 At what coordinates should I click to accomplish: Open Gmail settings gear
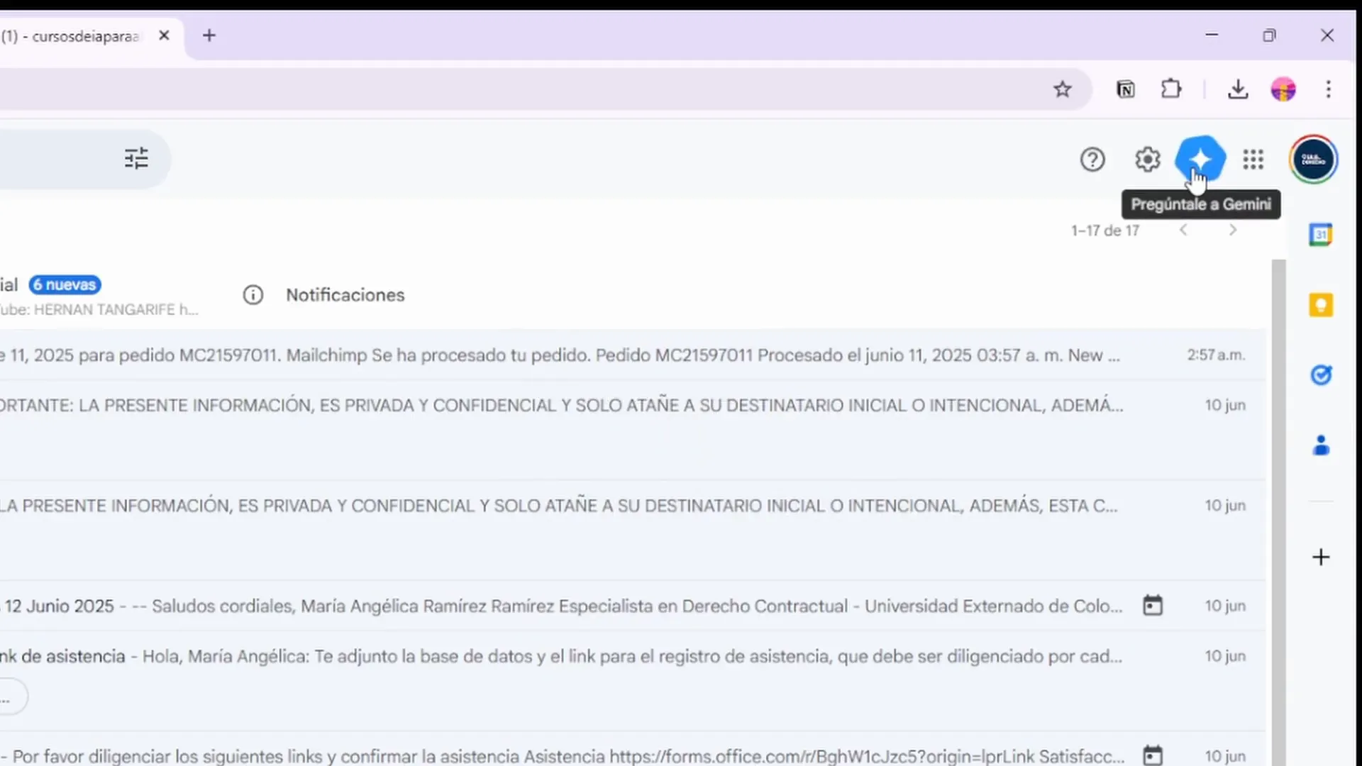coord(1147,159)
